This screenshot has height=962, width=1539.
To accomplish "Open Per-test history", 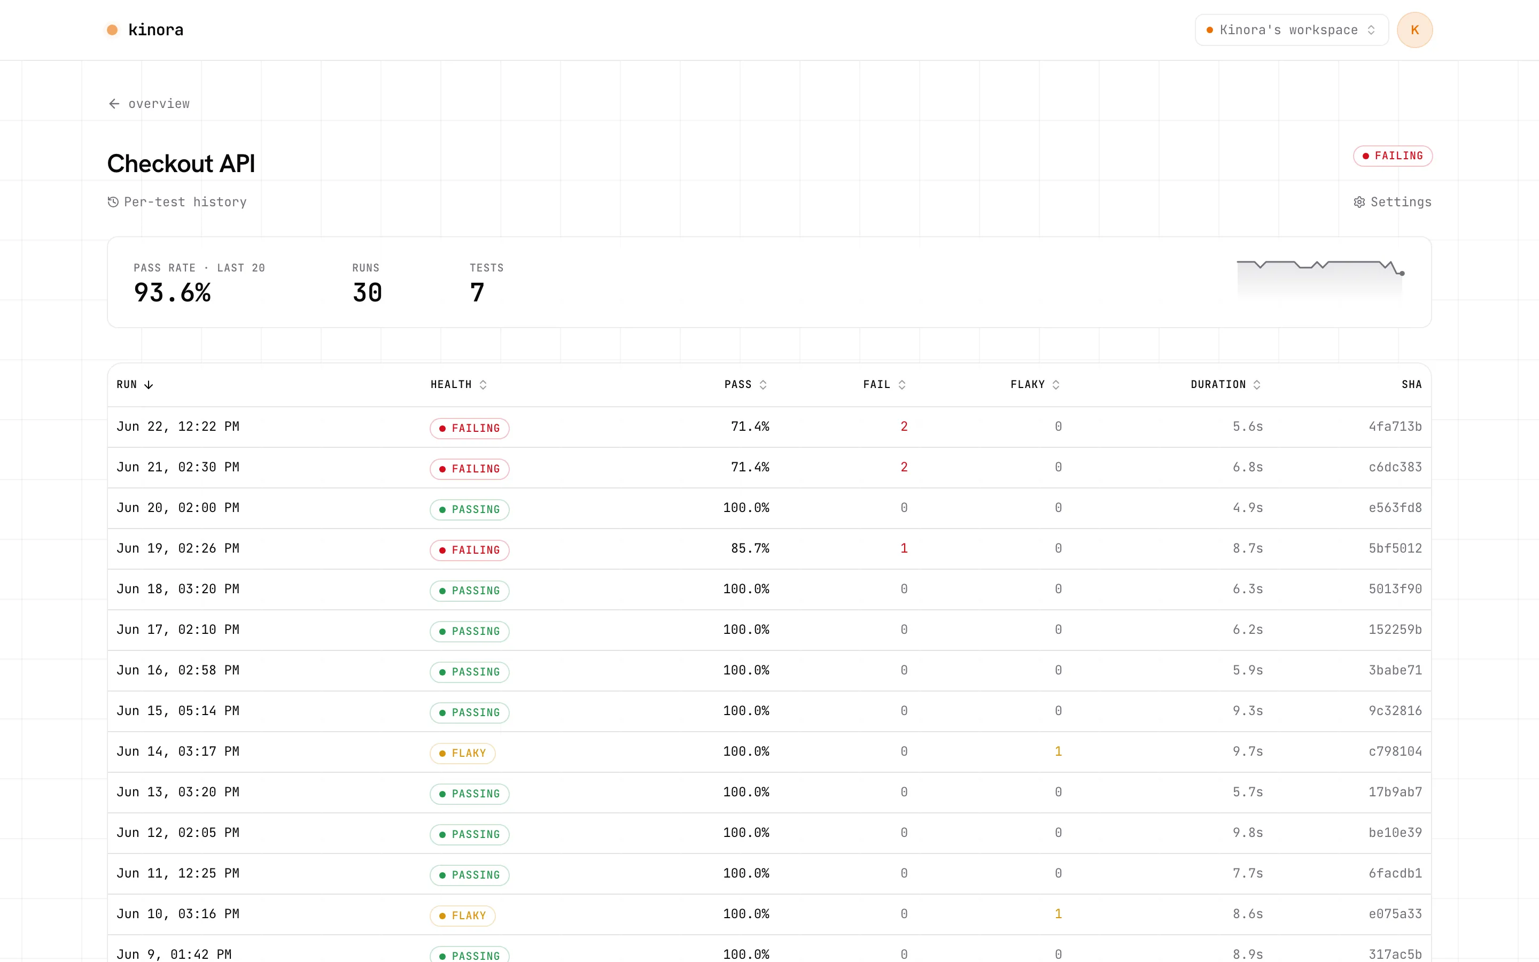I will point(177,201).
